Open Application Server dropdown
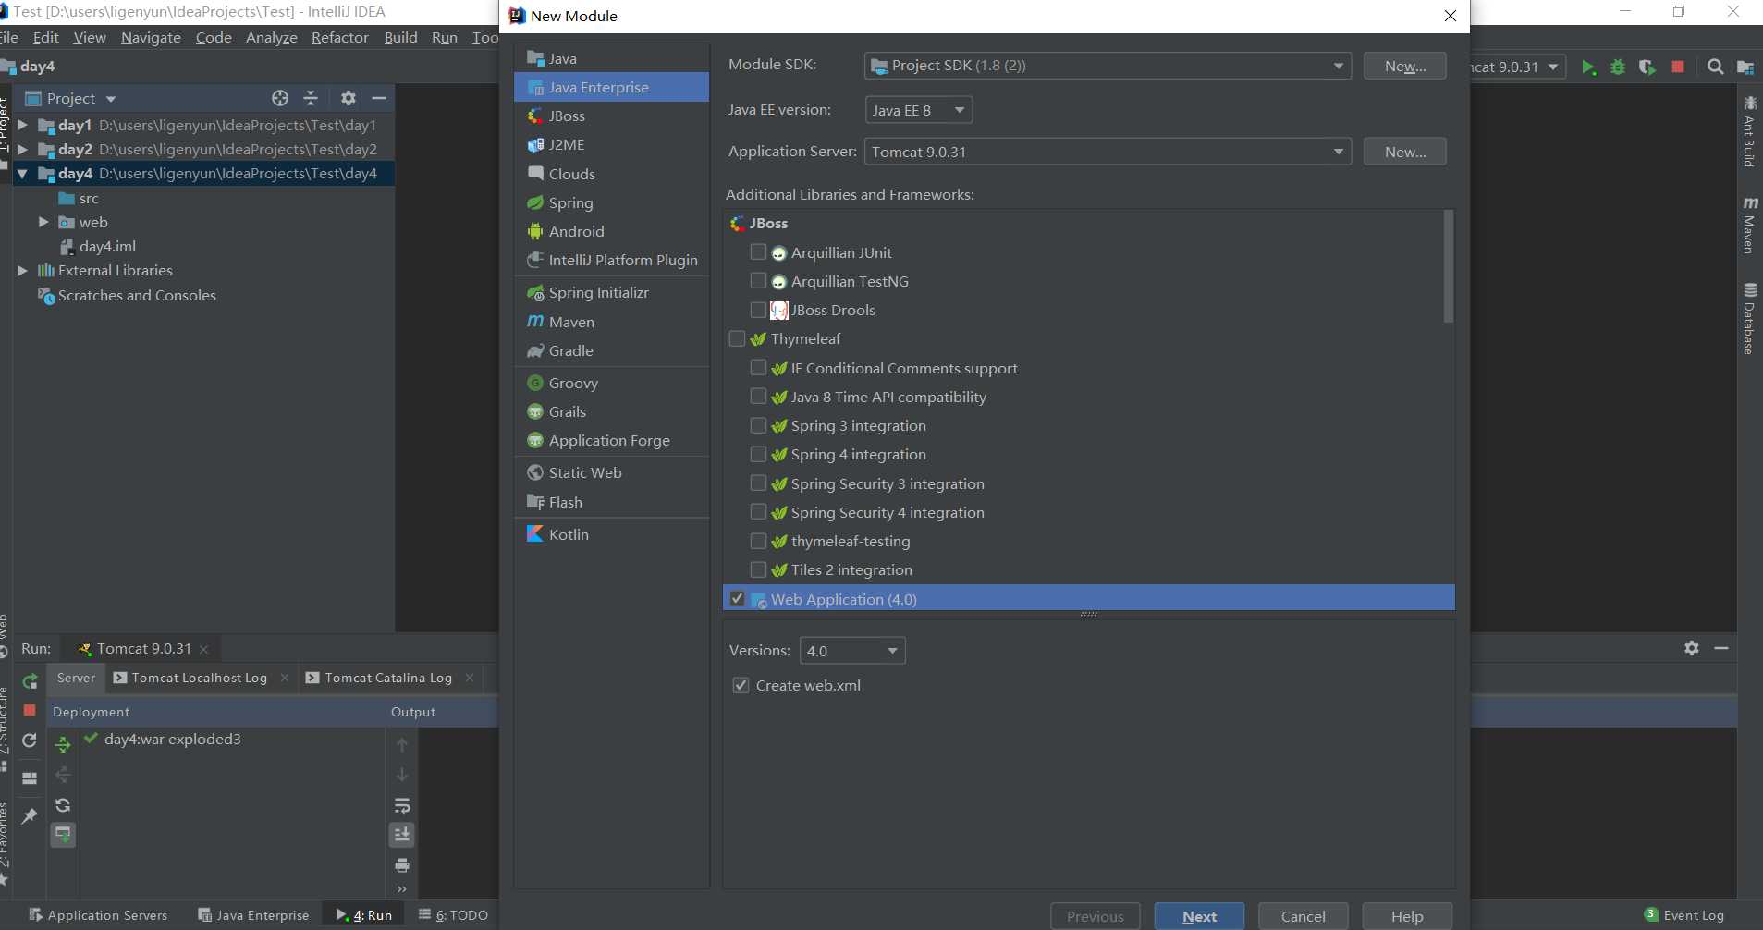 point(1108,152)
